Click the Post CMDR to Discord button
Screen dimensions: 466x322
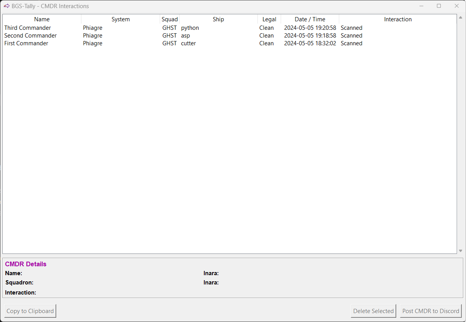tap(431, 311)
